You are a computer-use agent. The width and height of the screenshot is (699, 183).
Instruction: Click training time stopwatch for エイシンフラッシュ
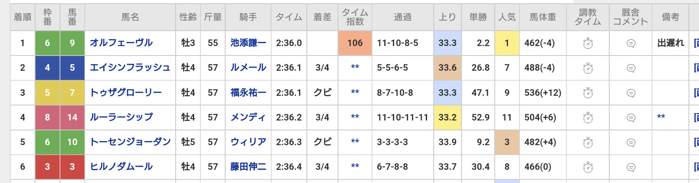[588, 68]
